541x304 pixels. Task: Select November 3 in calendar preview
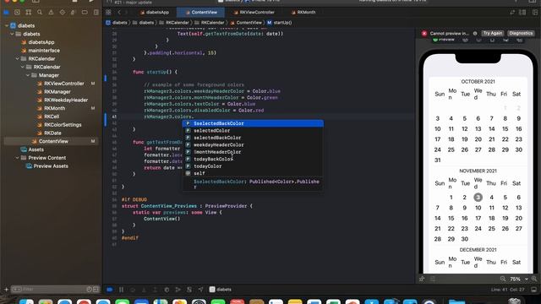pyautogui.click(x=478, y=198)
